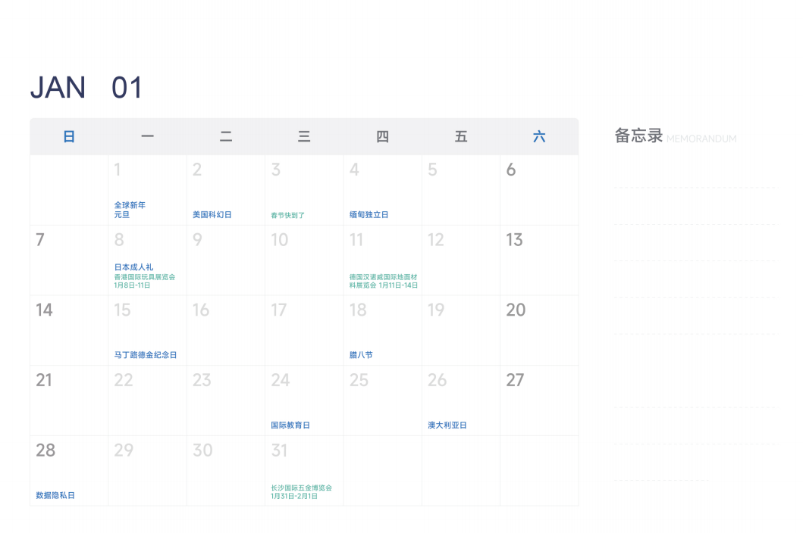Open the 马丁路德金纪念日 event
This screenshot has width=803, height=533.
[x=146, y=355]
